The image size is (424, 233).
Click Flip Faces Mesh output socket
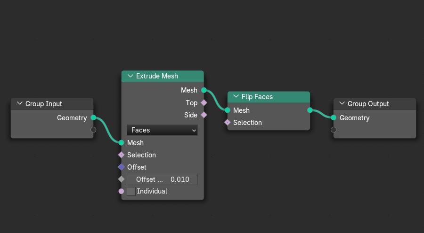point(310,110)
